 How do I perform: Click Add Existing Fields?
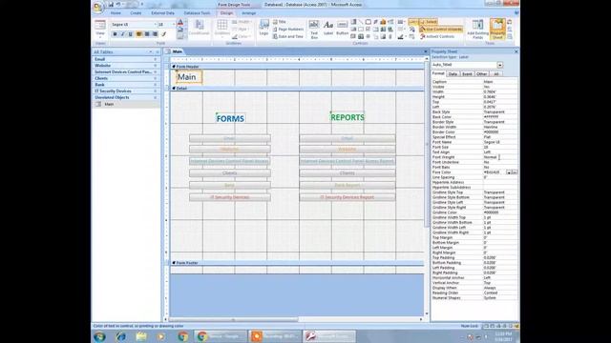click(x=477, y=30)
